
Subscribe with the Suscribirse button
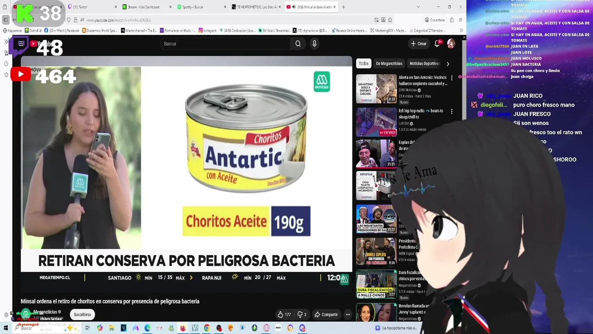pyautogui.click(x=82, y=315)
